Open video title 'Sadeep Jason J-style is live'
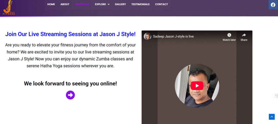The image size is (278, 124). pos(173,37)
